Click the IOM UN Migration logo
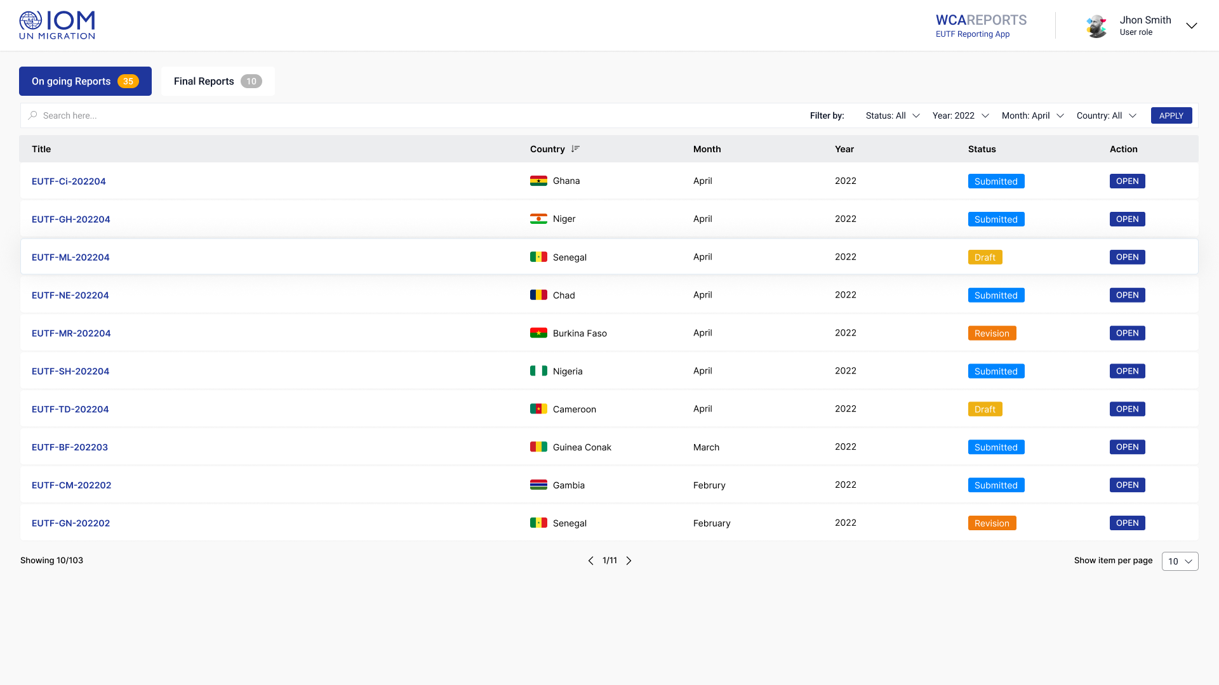This screenshot has width=1219, height=685. (57, 25)
